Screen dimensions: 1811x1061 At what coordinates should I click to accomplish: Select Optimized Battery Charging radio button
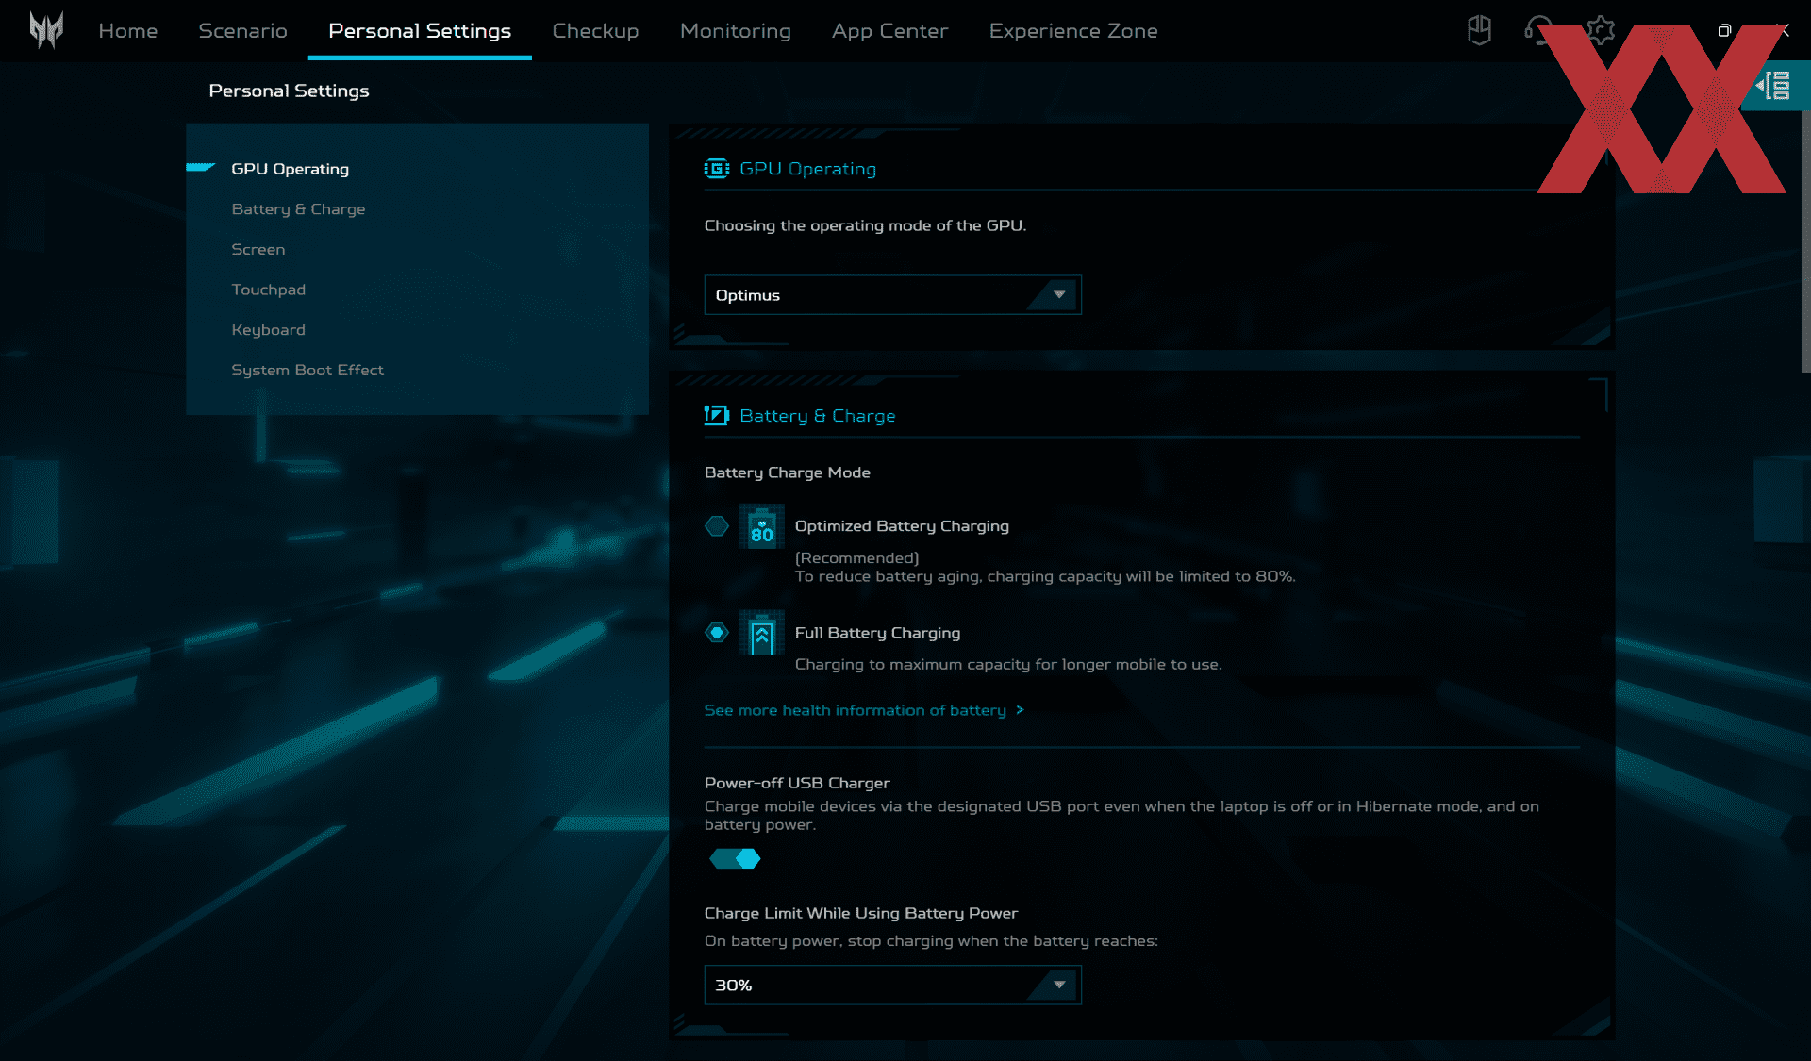click(x=717, y=526)
